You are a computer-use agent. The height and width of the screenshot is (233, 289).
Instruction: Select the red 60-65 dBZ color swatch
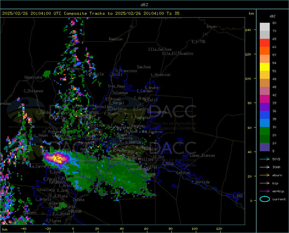tap(265, 43)
